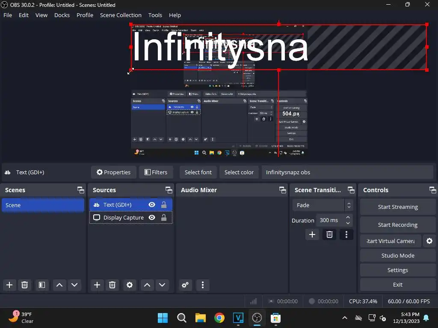Select Display Capture source row

131,217
